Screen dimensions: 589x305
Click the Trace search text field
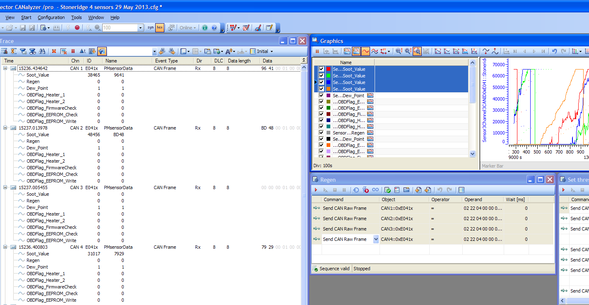tap(130, 51)
